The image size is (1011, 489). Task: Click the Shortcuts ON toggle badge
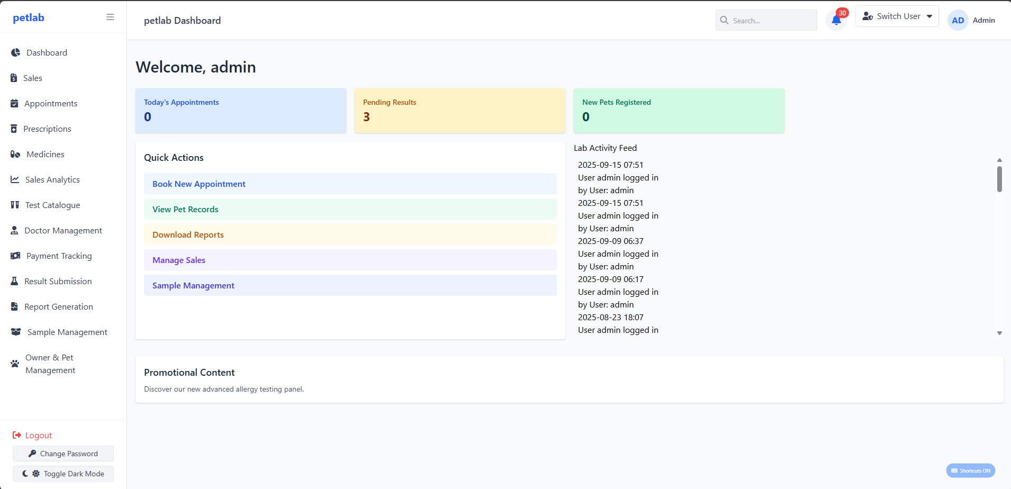pos(971,470)
